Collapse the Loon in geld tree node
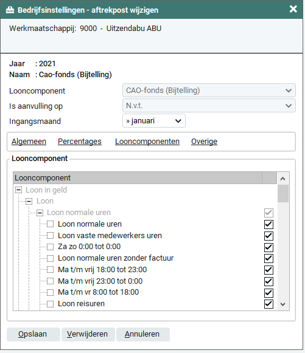The height and width of the screenshot is (353, 305). 18,190
